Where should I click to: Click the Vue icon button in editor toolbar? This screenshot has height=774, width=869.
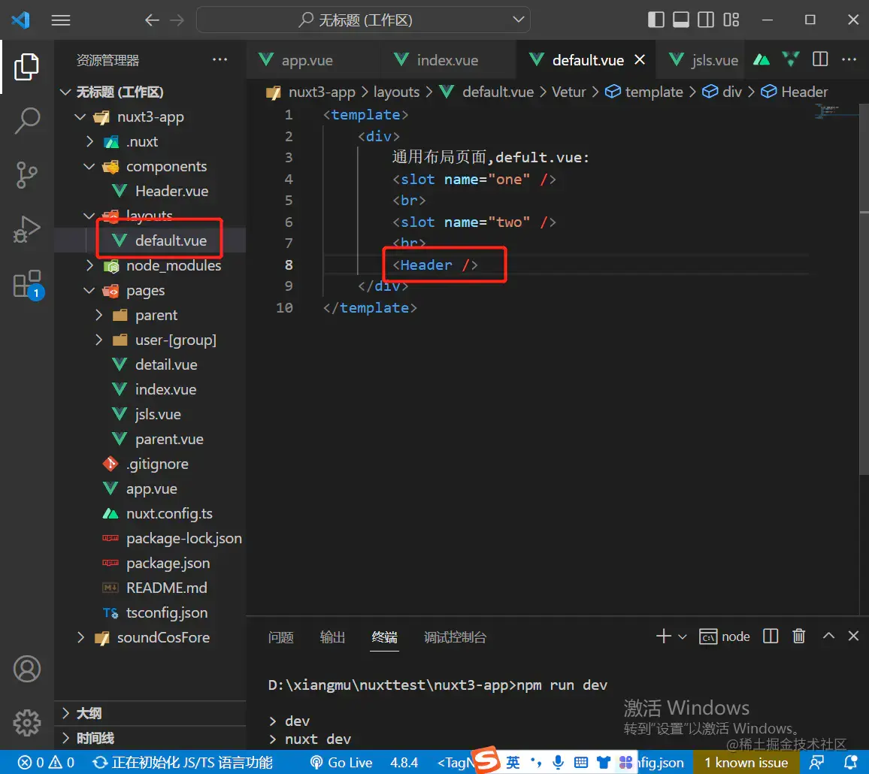click(x=791, y=59)
